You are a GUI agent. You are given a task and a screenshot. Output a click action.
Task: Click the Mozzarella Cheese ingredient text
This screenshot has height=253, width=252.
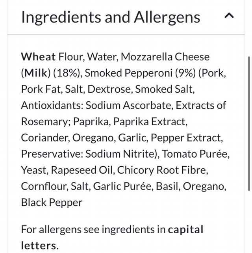(x=165, y=57)
